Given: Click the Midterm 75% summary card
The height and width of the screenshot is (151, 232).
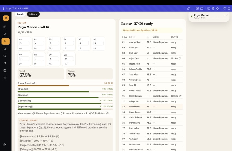Looking at the screenshot, I should click(x=89, y=74).
